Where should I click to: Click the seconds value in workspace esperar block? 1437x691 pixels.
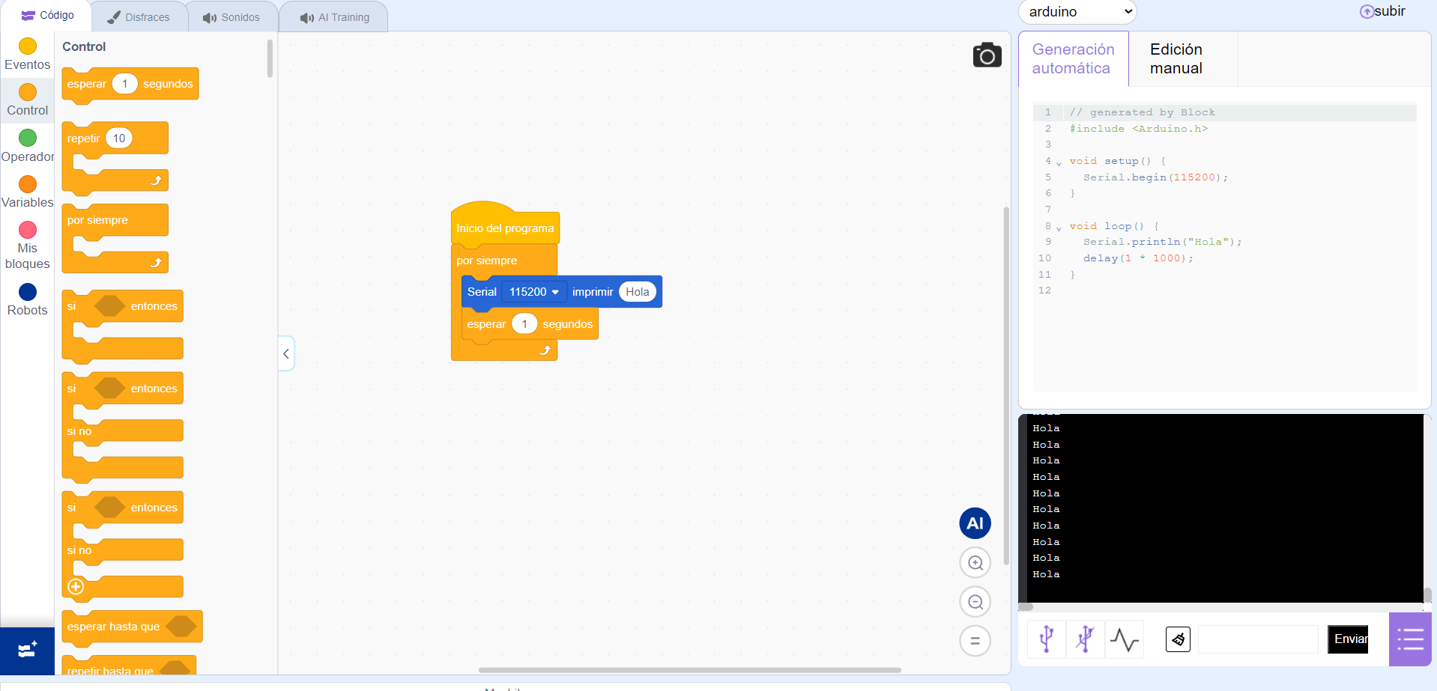(524, 324)
